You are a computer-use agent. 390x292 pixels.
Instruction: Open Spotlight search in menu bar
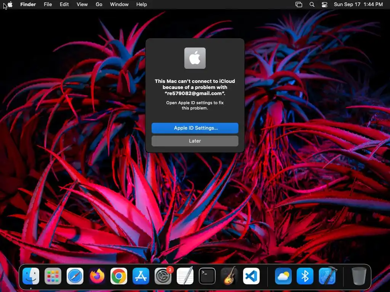(312, 5)
